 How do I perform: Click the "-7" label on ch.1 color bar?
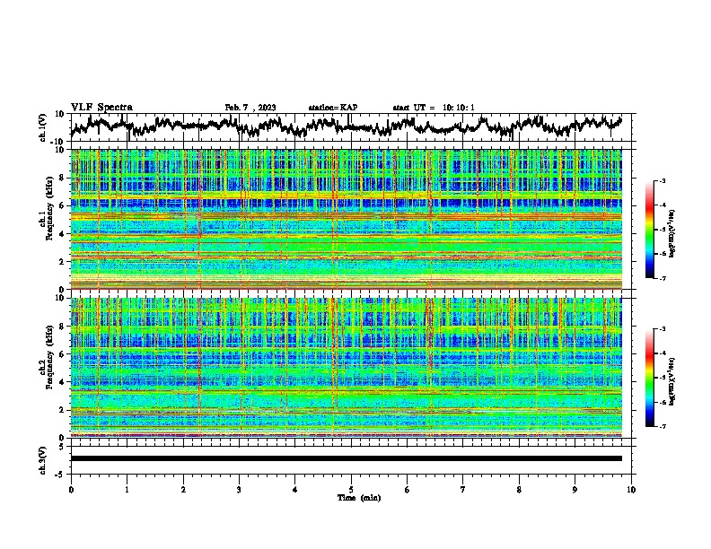point(663,278)
